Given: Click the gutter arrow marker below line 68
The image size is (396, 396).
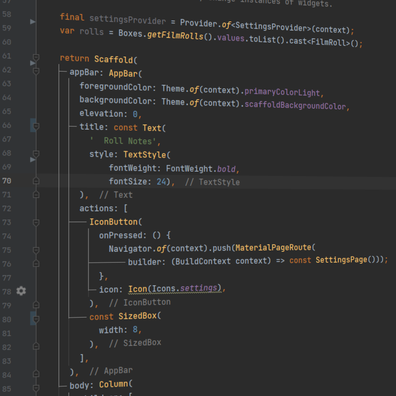Looking at the screenshot, I should [33, 160].
